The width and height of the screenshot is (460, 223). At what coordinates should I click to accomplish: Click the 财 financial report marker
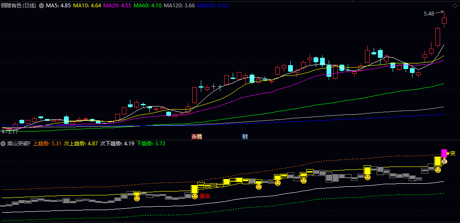(245, 137)
